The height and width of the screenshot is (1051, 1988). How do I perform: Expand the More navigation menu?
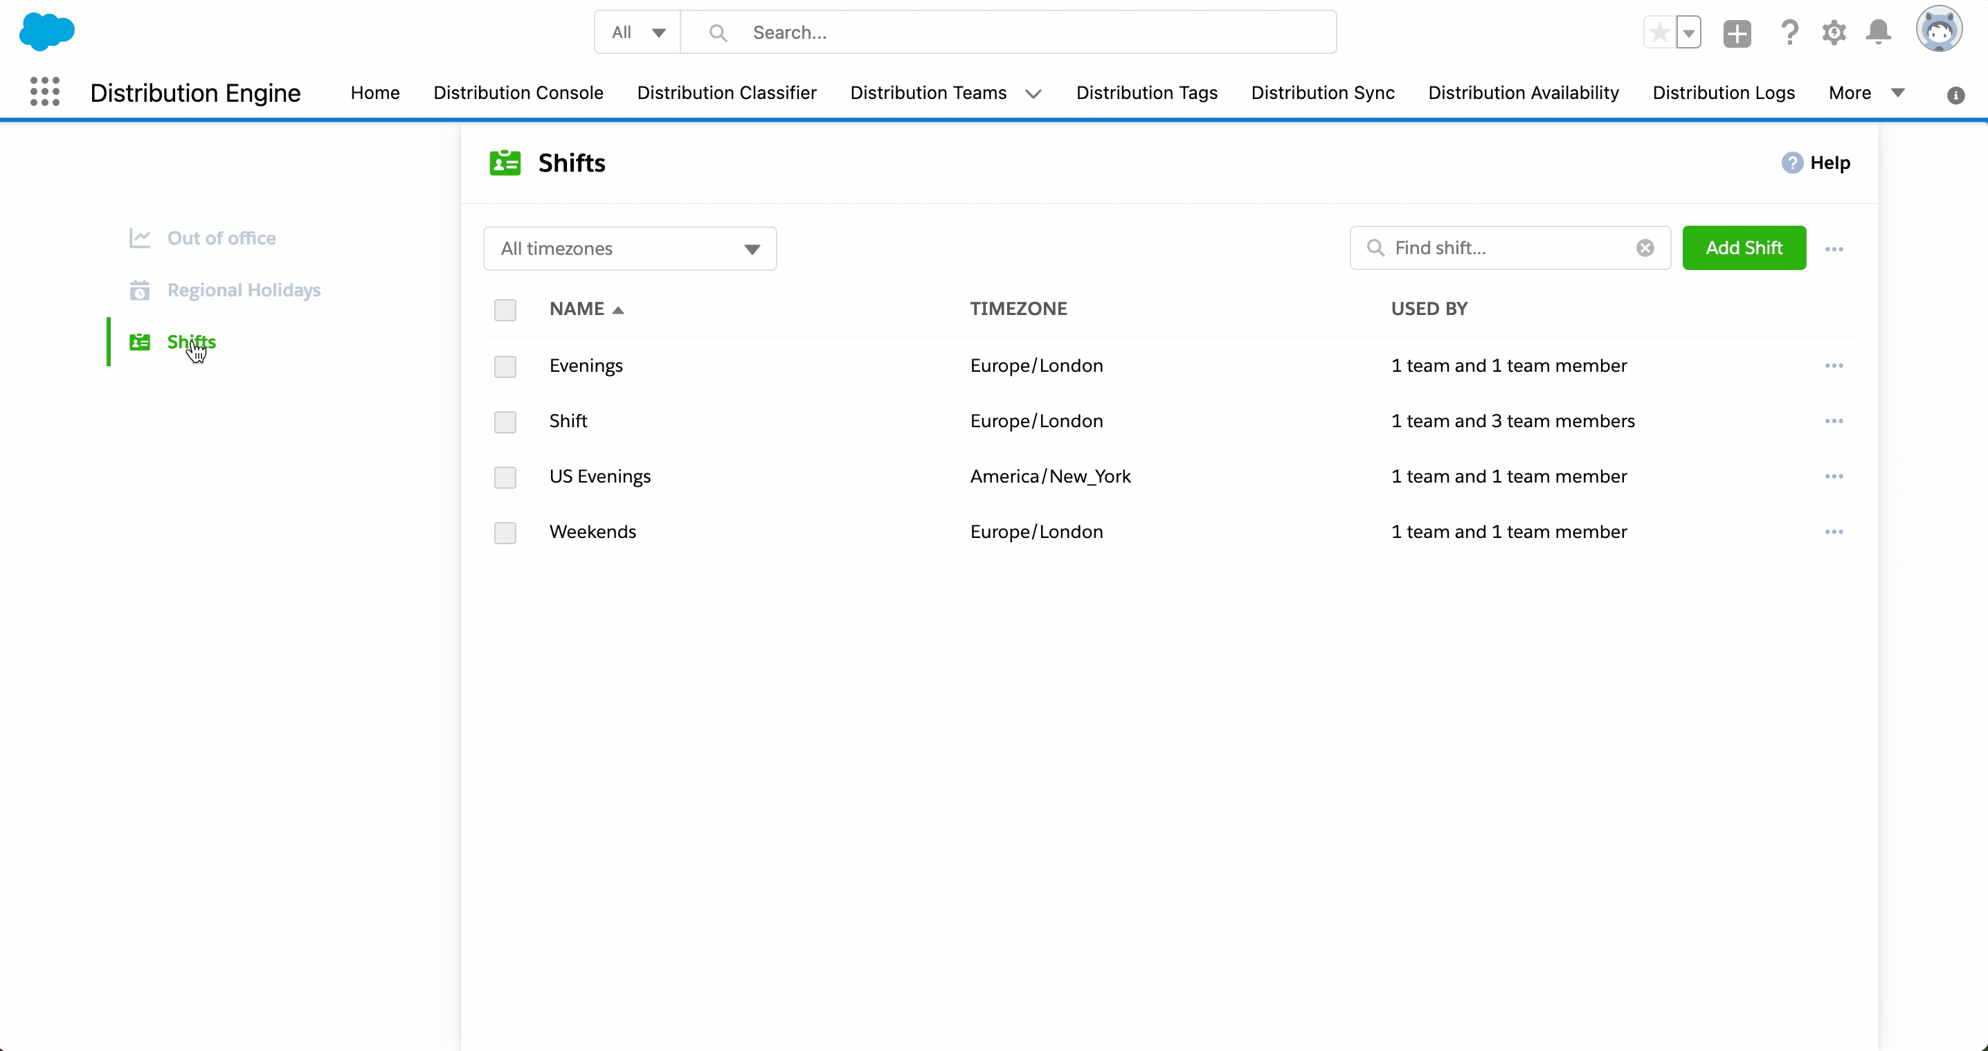click(1866, 93)
